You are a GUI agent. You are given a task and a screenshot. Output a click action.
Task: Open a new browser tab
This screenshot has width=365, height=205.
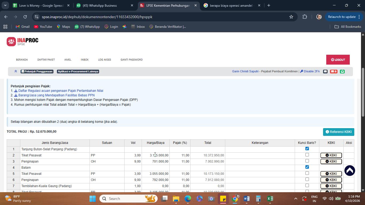tap(269, 5)
